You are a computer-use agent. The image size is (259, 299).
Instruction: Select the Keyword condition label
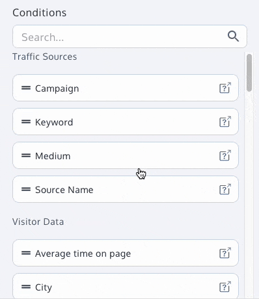[x=54, y=122]
